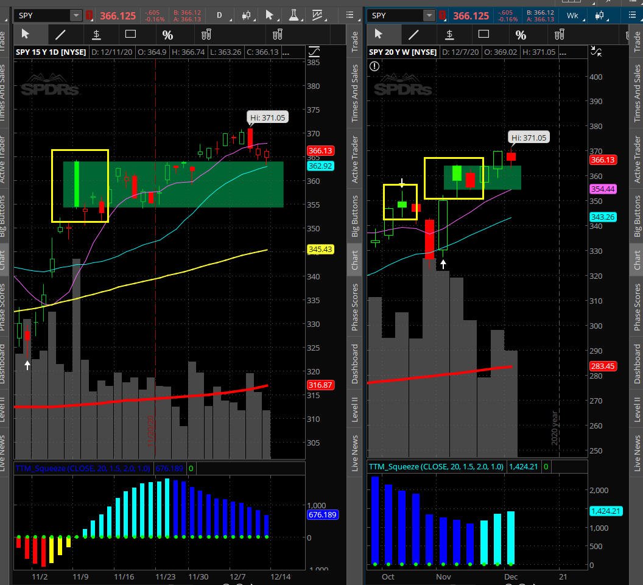
Task: Click the Hi: 371.05 bubble on left chart
Action: pos(266,117)
